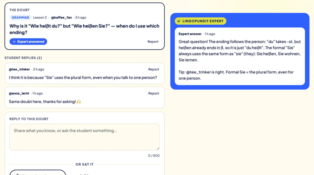Report the doubt by @kaffee_fan
The image size is (314, 175).
153,42
